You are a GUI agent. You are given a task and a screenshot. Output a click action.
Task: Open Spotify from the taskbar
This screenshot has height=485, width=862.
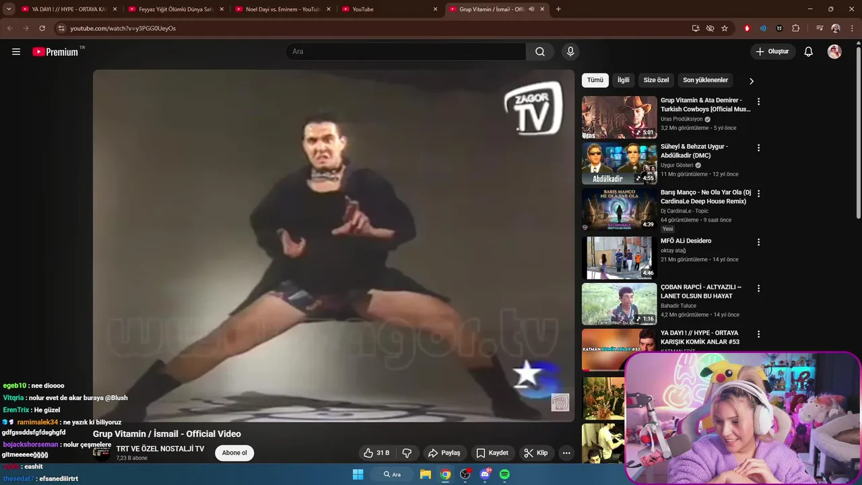point(504,474)
